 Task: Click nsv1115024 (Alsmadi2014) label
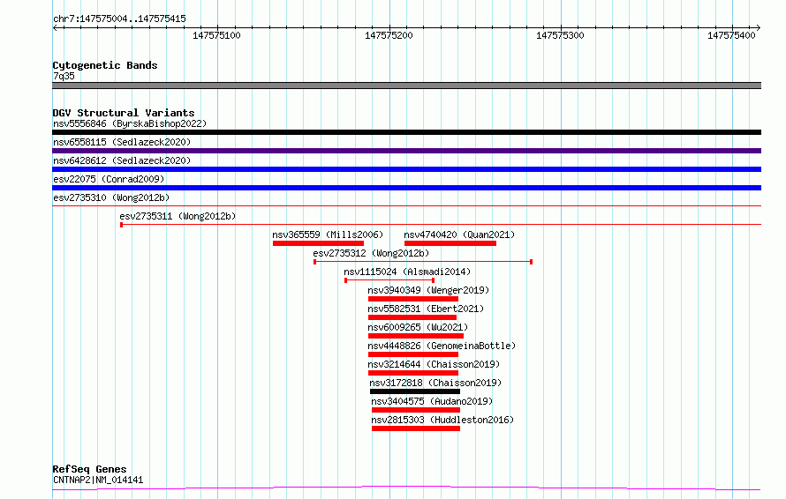407,272
